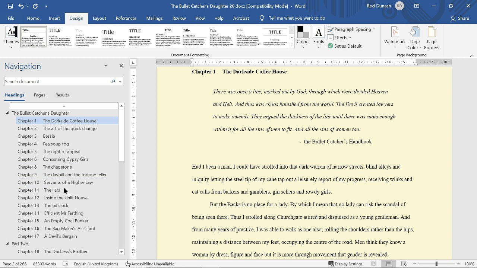Click the navigation list scroll up arrow
477x268 pixels.
tap(121, 106)
